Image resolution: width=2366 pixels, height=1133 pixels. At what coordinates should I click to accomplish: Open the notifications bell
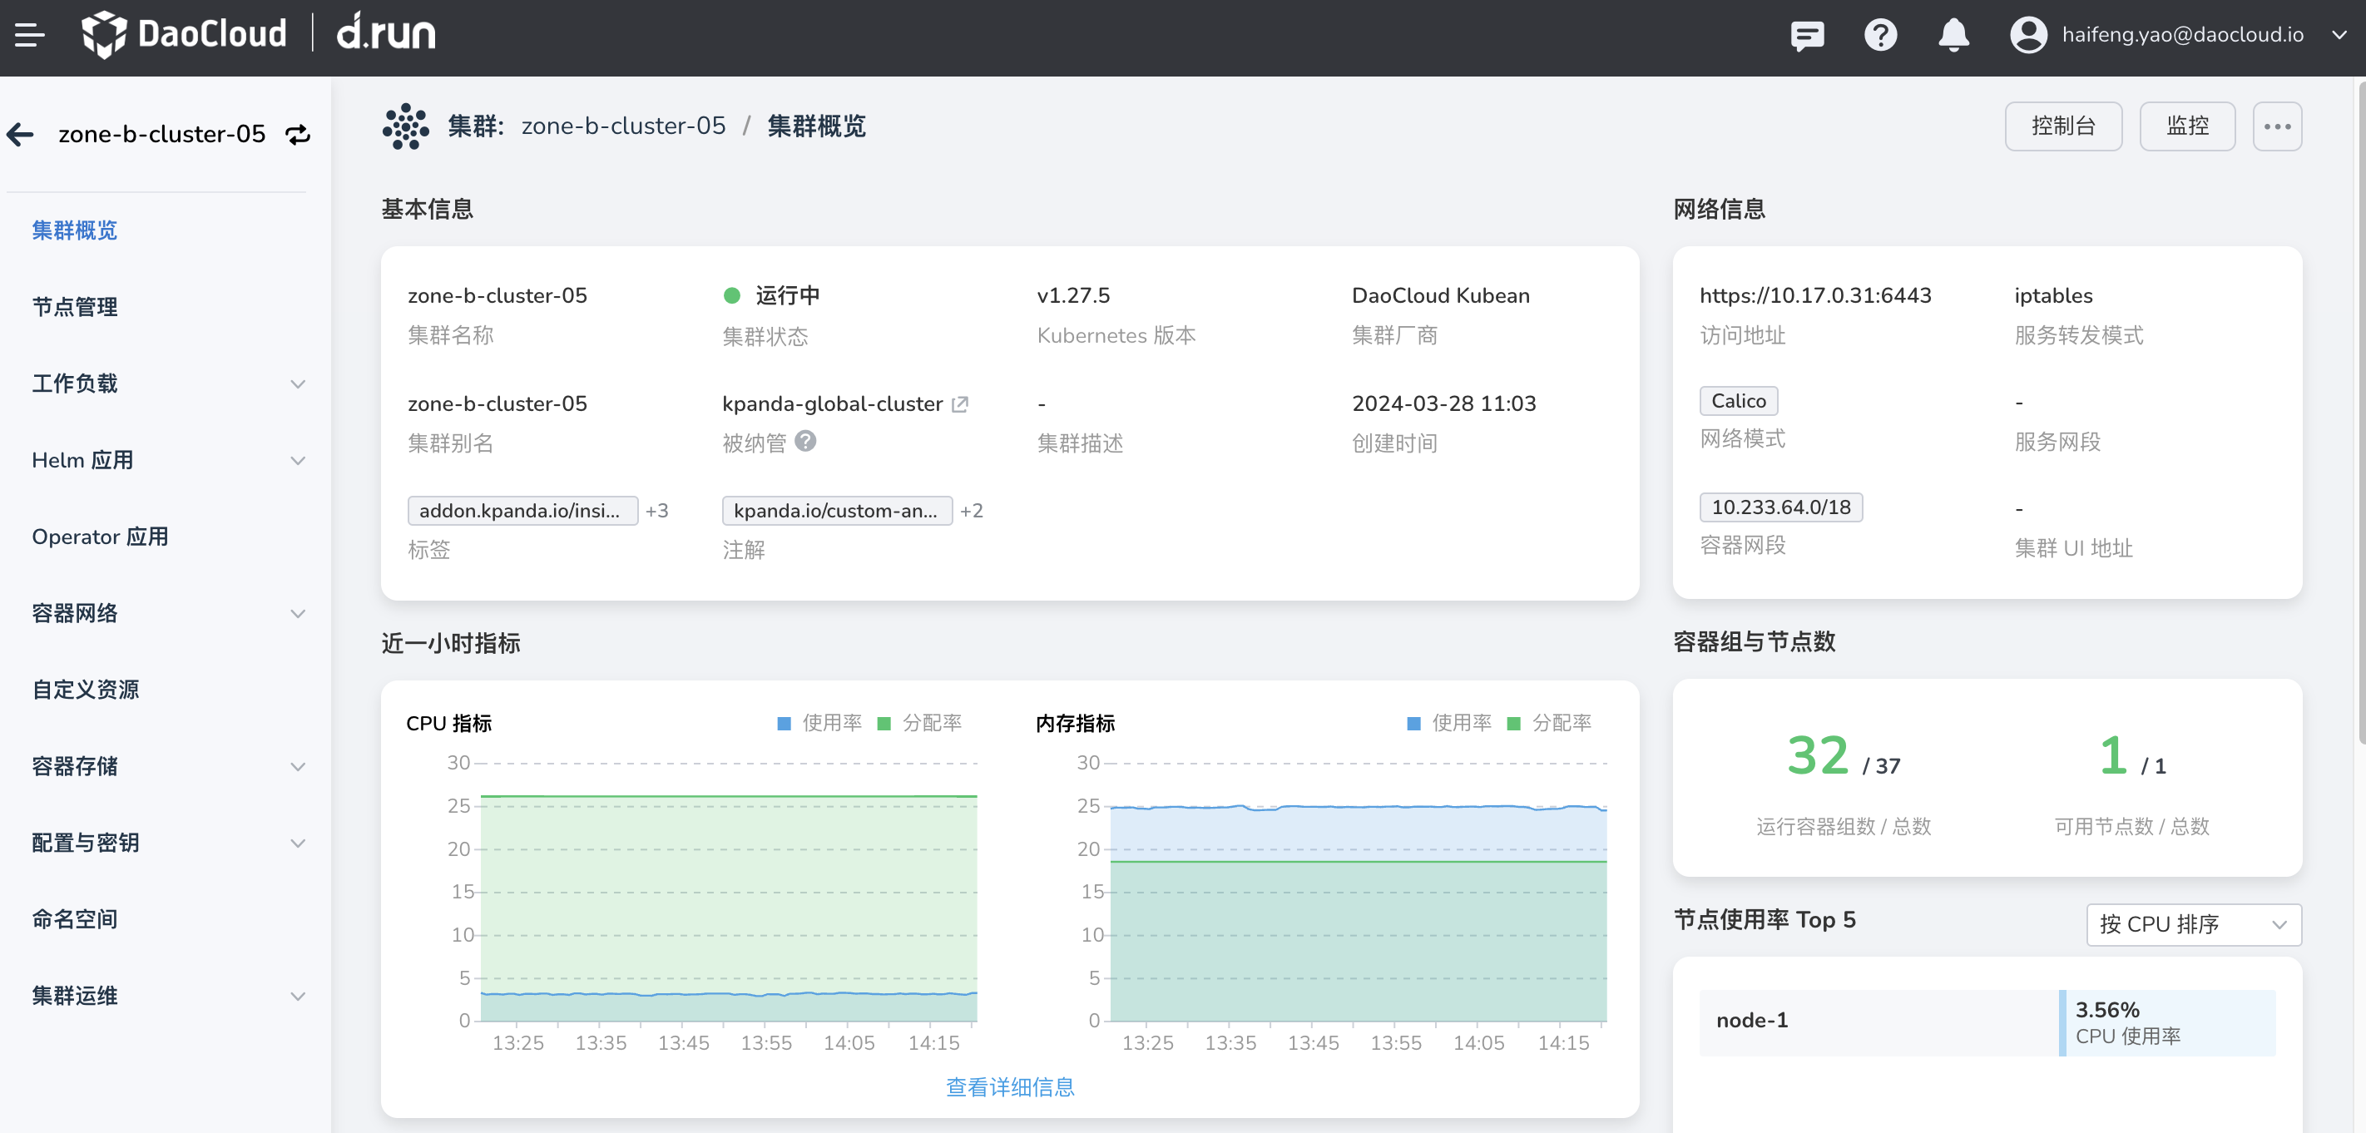coord(1953,35)
